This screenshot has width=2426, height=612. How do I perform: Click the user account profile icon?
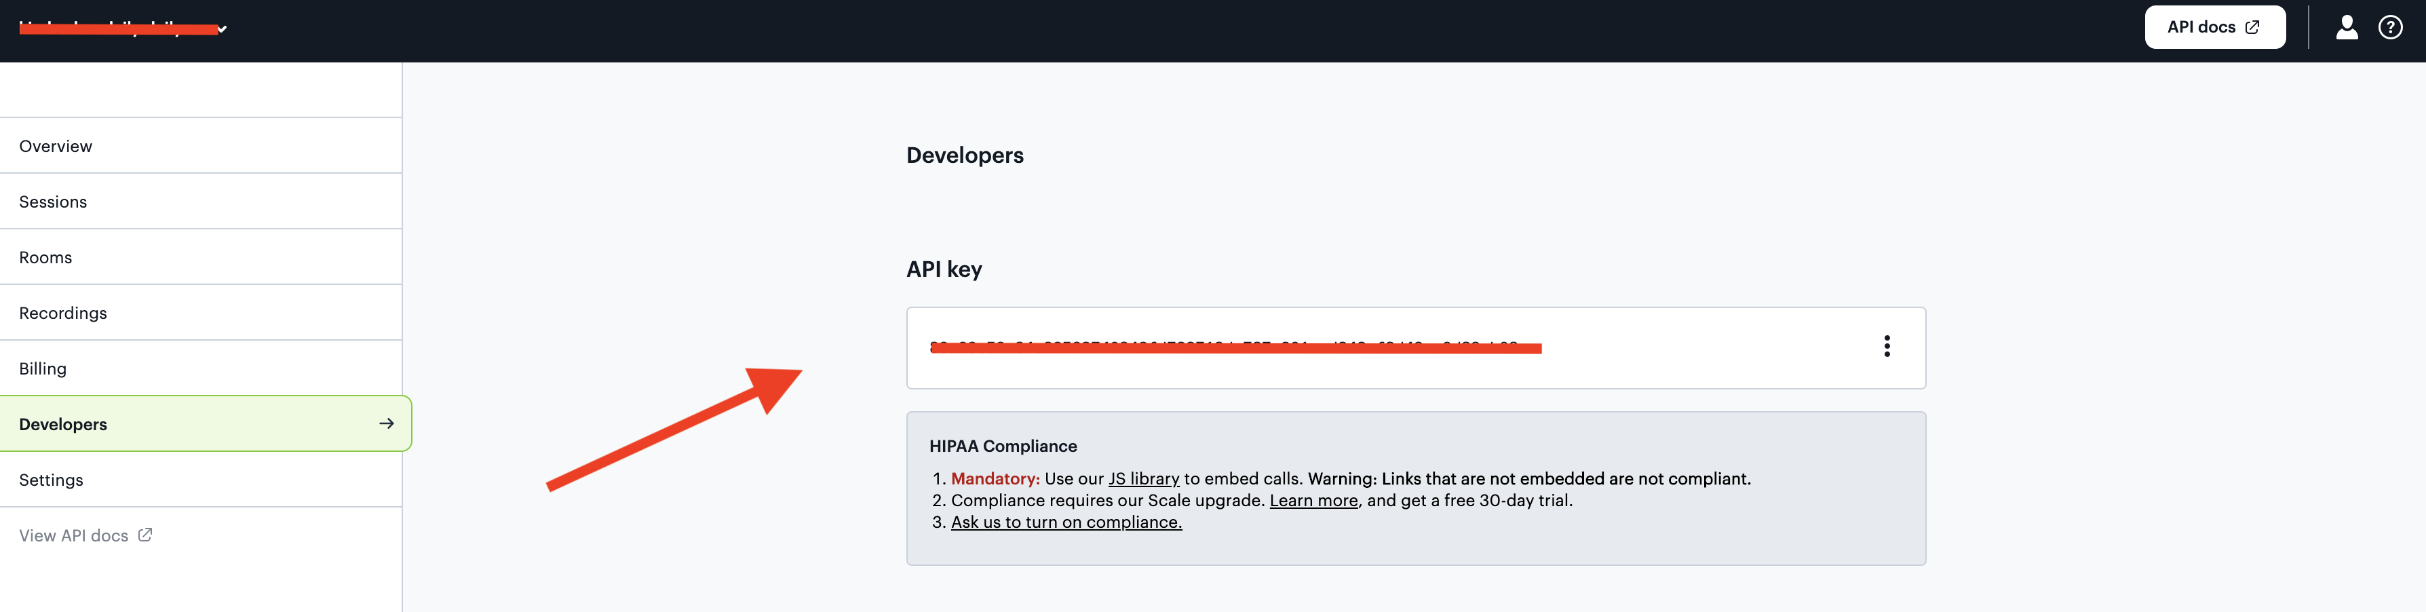(x=2346, y=27)
